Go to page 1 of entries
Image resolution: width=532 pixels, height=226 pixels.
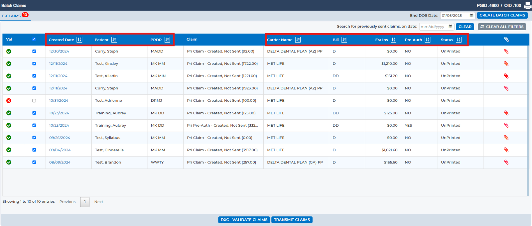coord(85,202)
